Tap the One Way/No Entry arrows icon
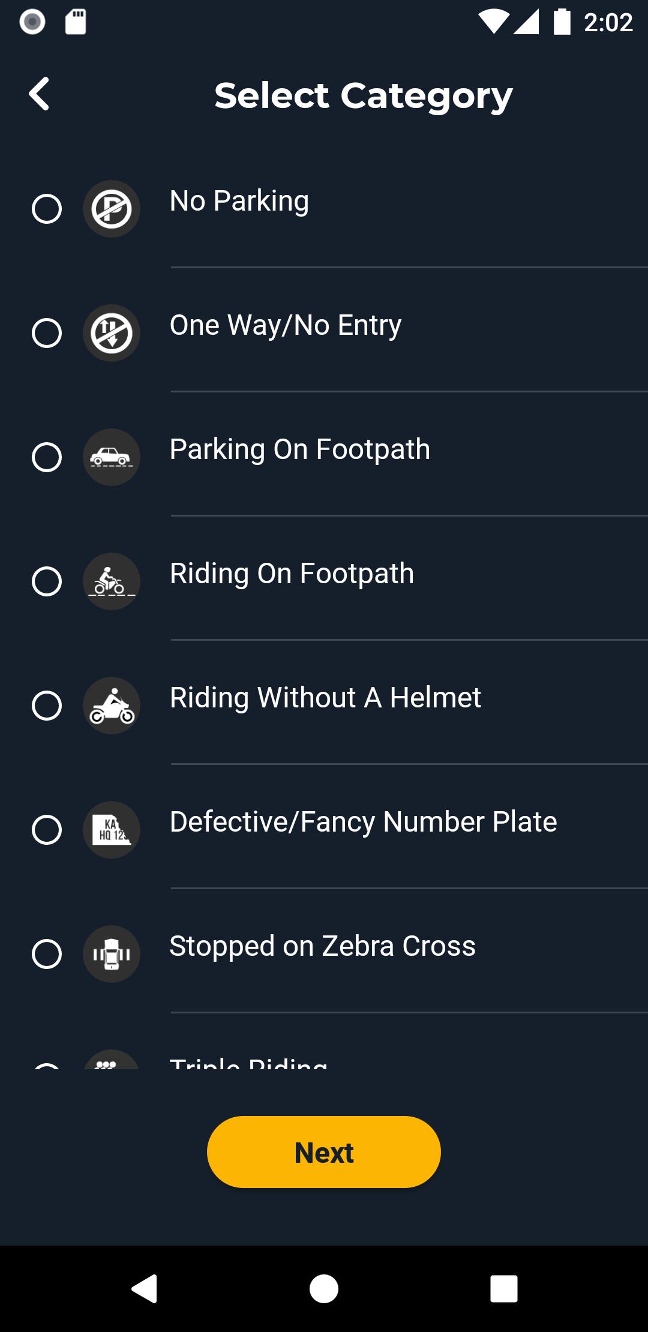This screenshot has width=648, height=1332. click(x=112, y=333)
